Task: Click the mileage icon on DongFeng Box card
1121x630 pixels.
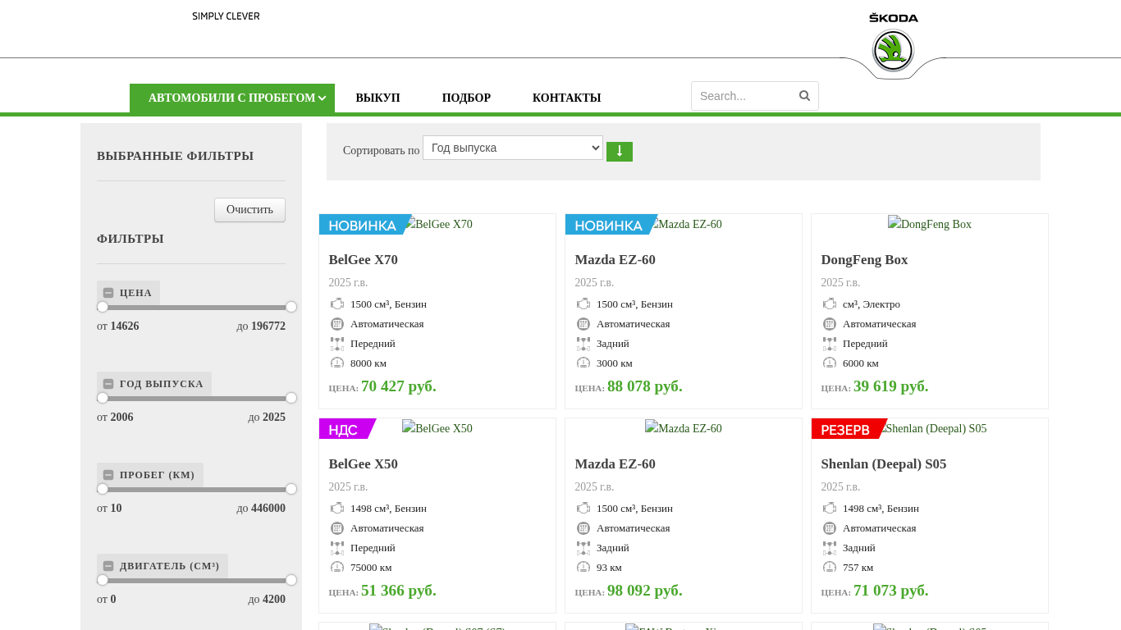Action: click(x=830, y=363)
